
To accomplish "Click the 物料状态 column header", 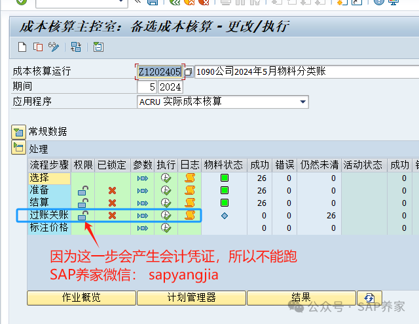I will tap(224, 165).
